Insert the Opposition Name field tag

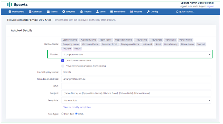point(123,40)
